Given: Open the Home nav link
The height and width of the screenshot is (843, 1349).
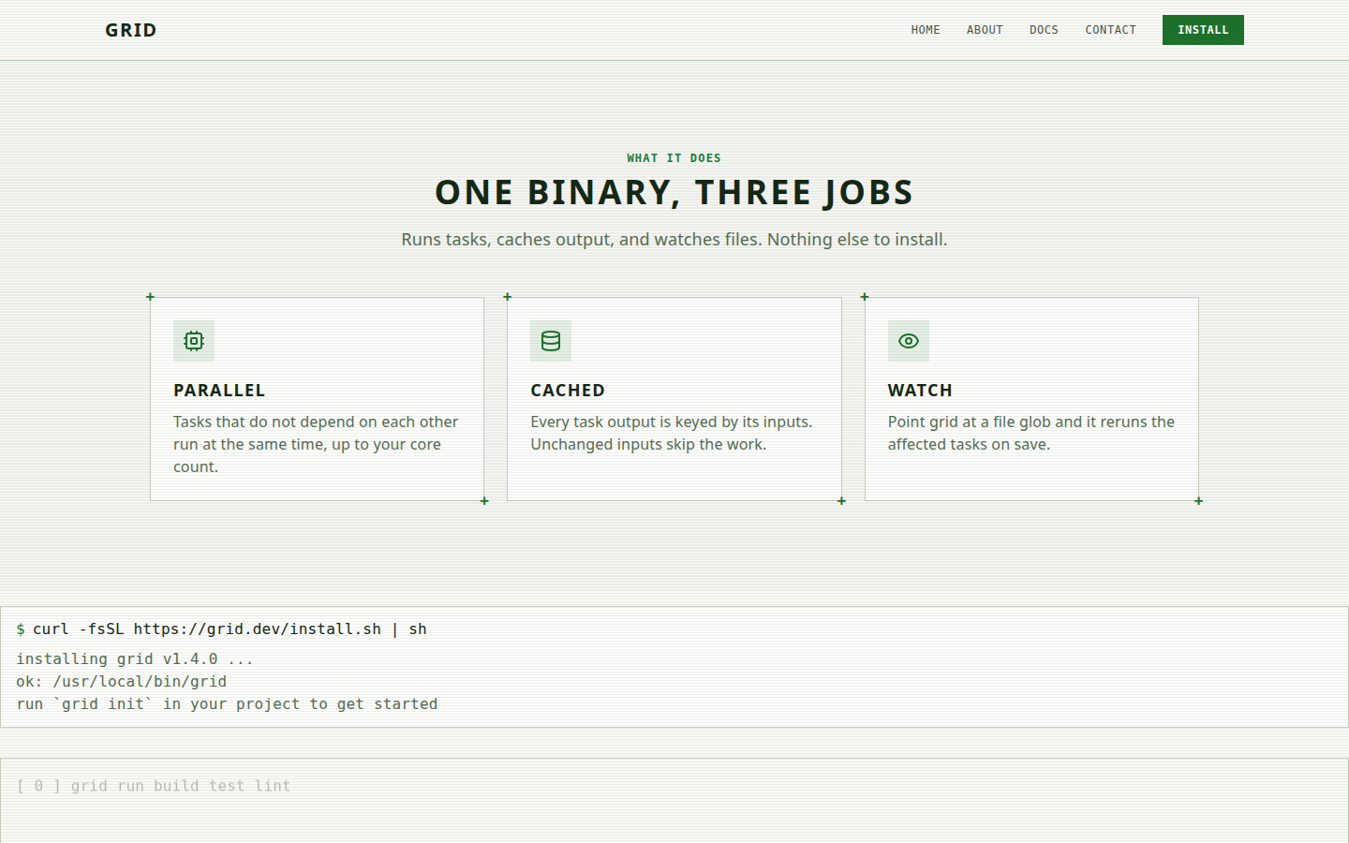Looking at the screenshot, I should pos(926,30).
